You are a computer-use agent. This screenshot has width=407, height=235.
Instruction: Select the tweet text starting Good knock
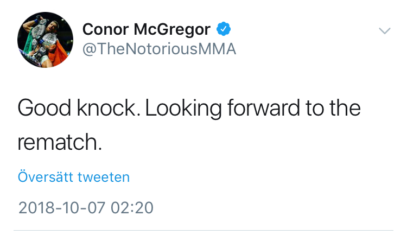(x=189, y=125)
